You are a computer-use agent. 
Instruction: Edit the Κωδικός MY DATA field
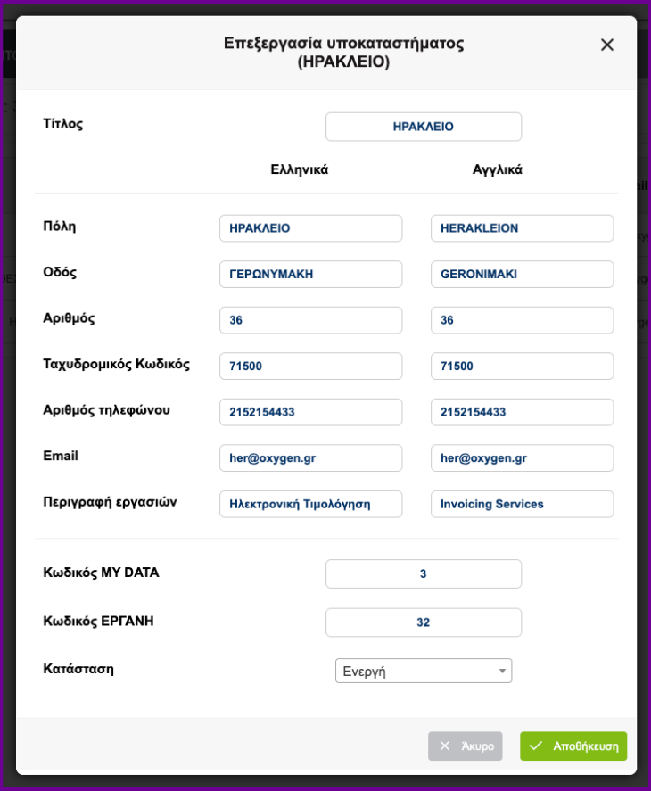(424, 573)
